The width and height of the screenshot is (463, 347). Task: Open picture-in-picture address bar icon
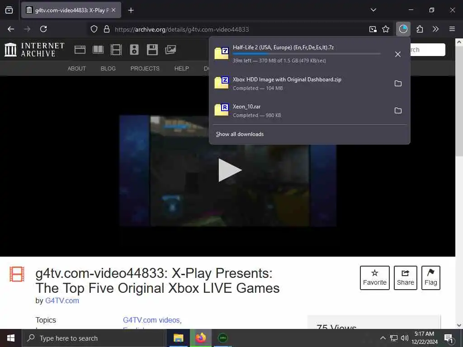[373, 29]
